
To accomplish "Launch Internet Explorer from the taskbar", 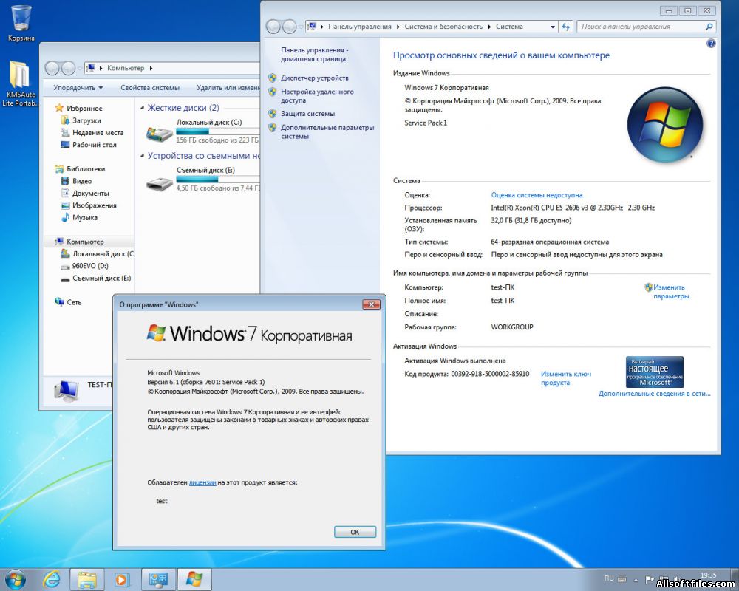I will click(x=51, y=579).
